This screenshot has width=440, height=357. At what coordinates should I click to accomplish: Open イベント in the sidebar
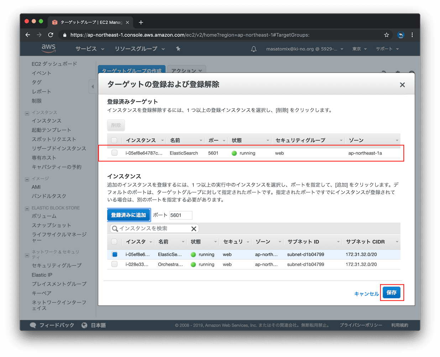click(41, 73)
